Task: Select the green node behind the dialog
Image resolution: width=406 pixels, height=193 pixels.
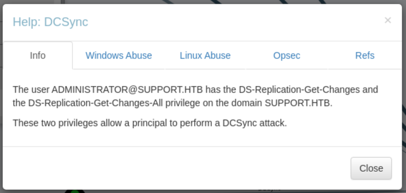Action: [75, 192]
